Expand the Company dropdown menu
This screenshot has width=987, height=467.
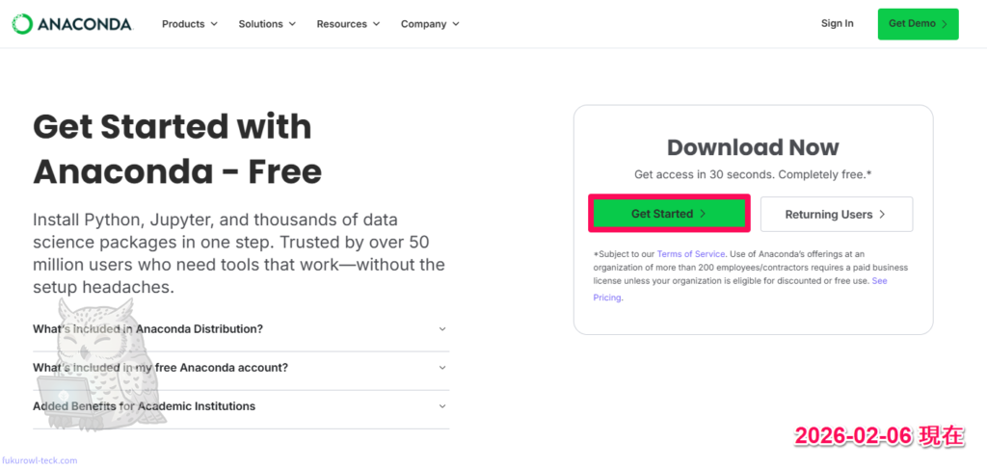(x=430, y=23)
